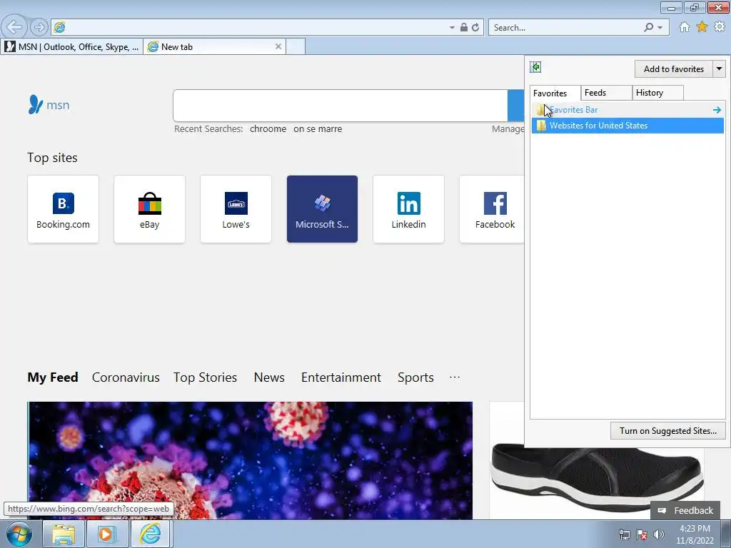Pin the Favorites Center with green arrow icon
The height and width of the screenshot is (548, 731).
click(535, 67)
